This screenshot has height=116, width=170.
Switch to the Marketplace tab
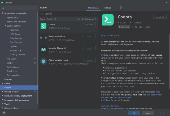94,8
